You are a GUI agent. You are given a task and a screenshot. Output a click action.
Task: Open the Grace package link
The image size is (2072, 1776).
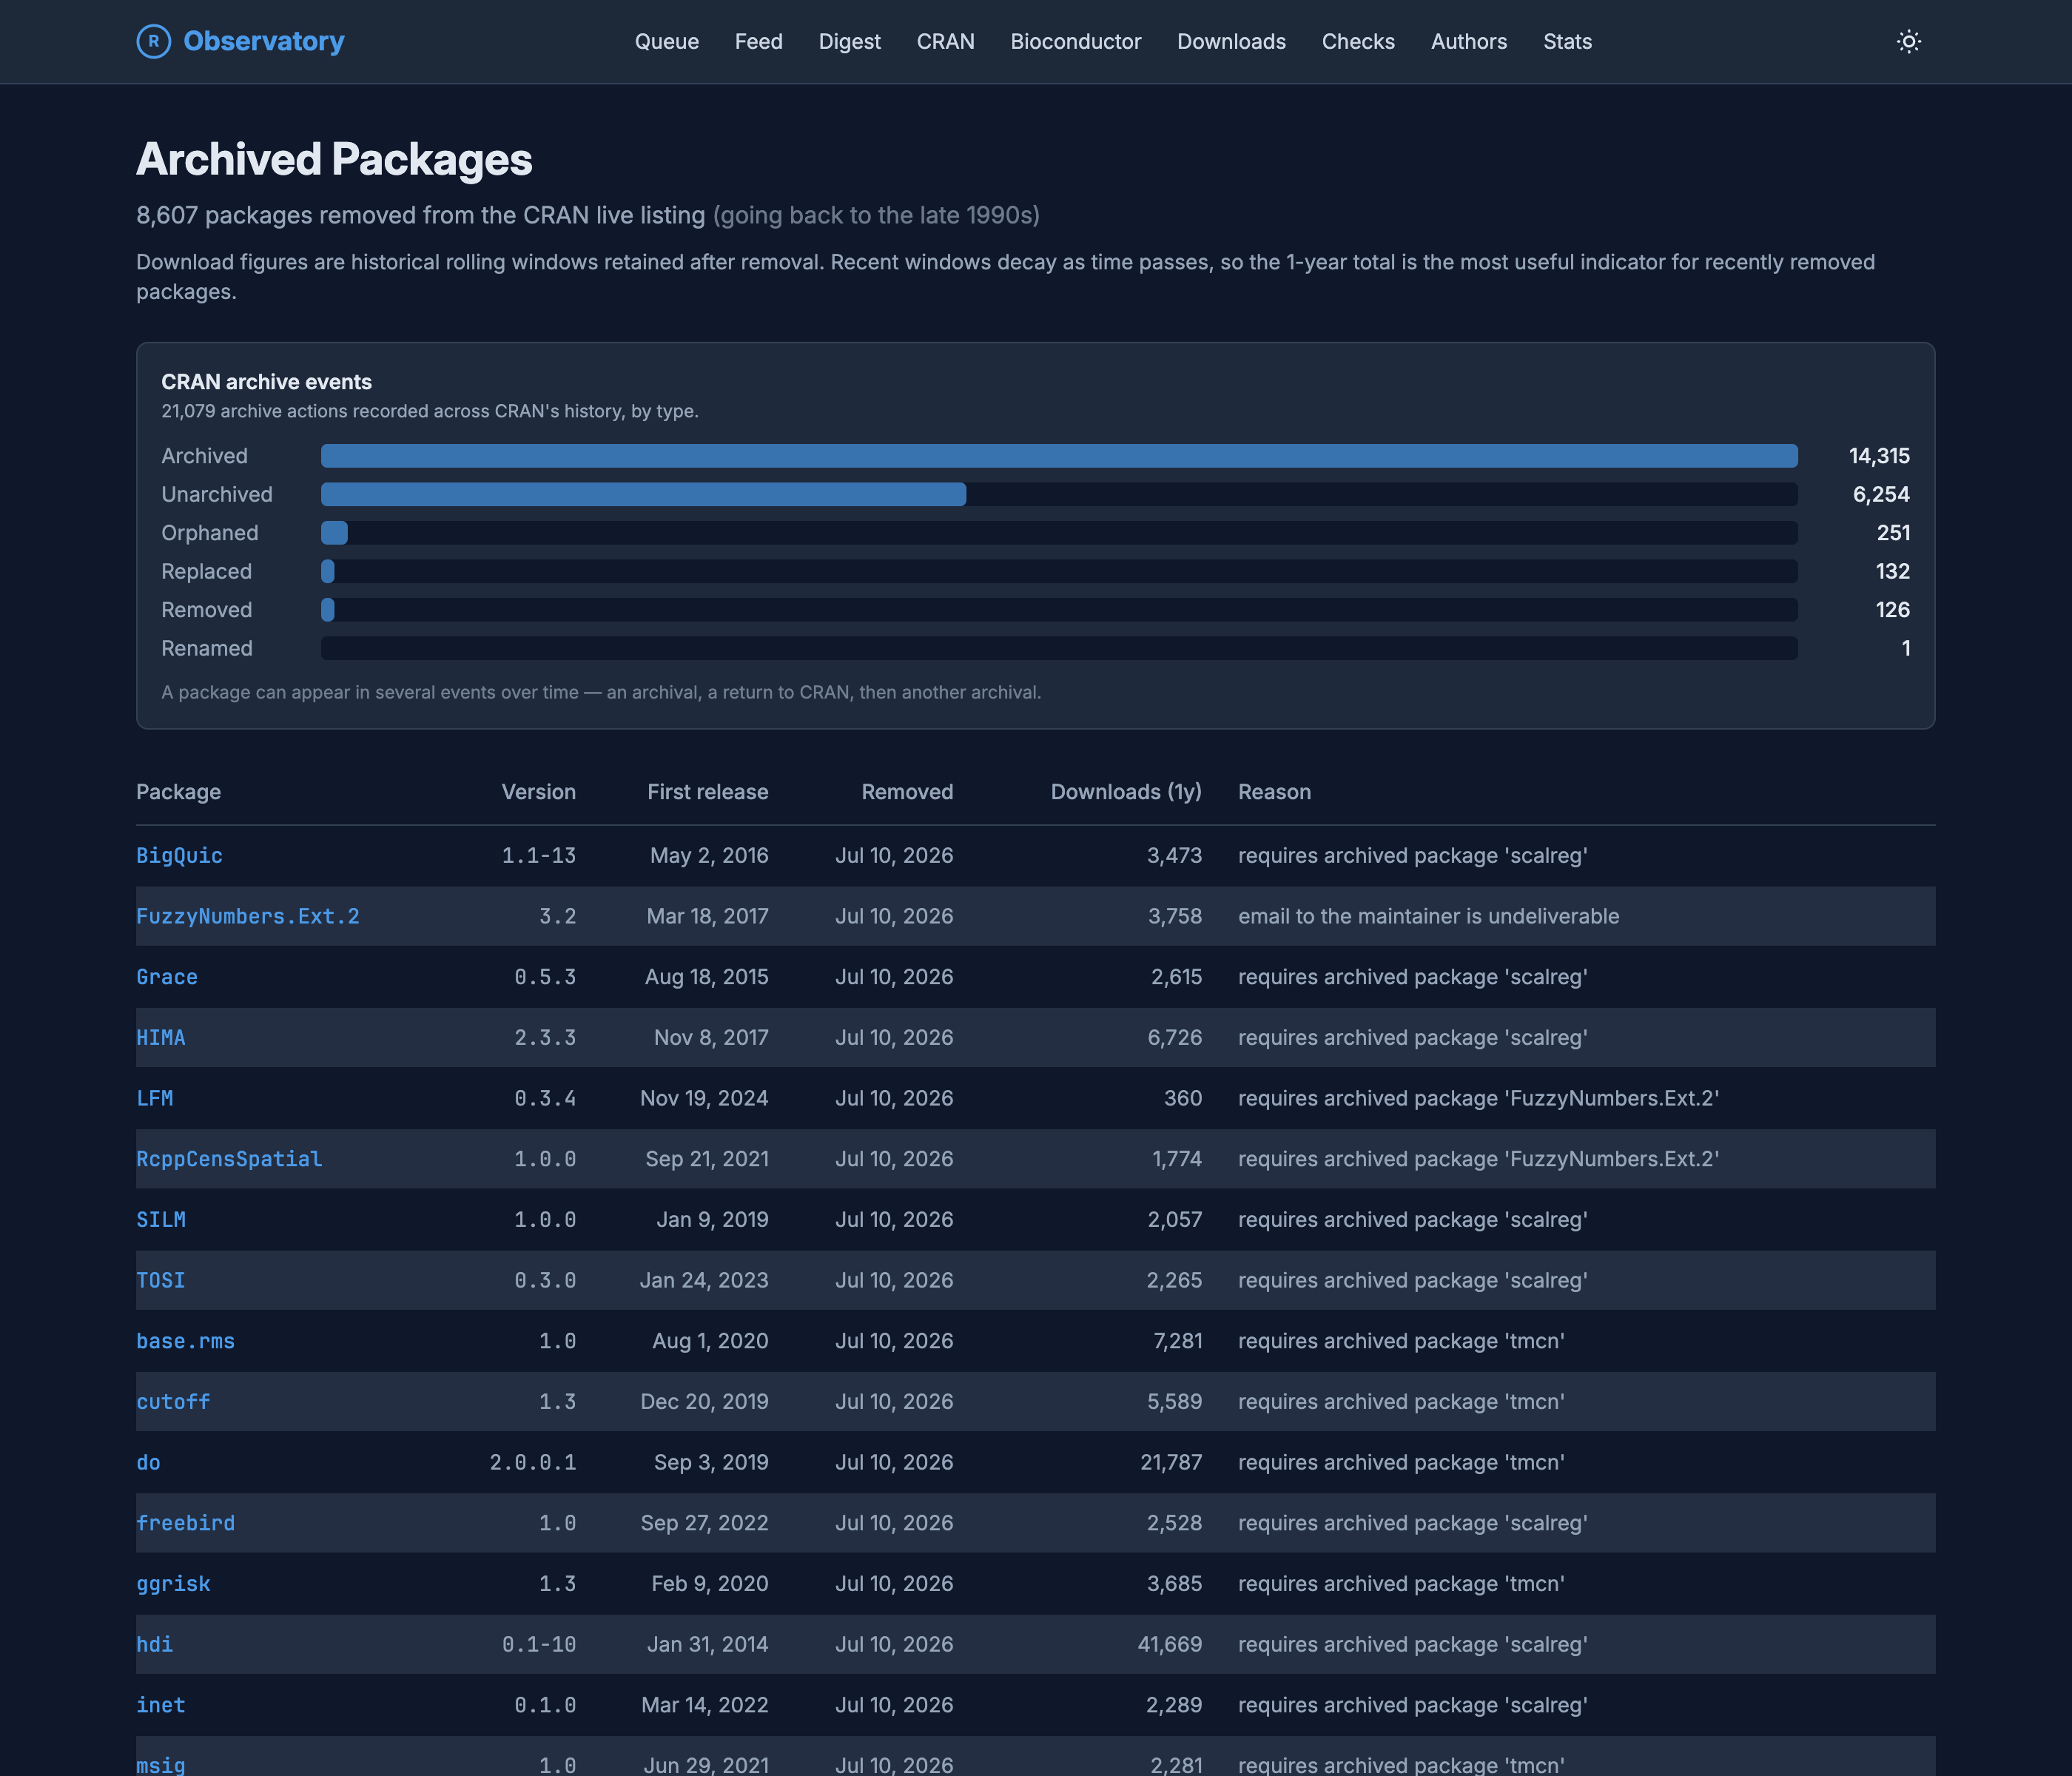click(x=166, y=977)
